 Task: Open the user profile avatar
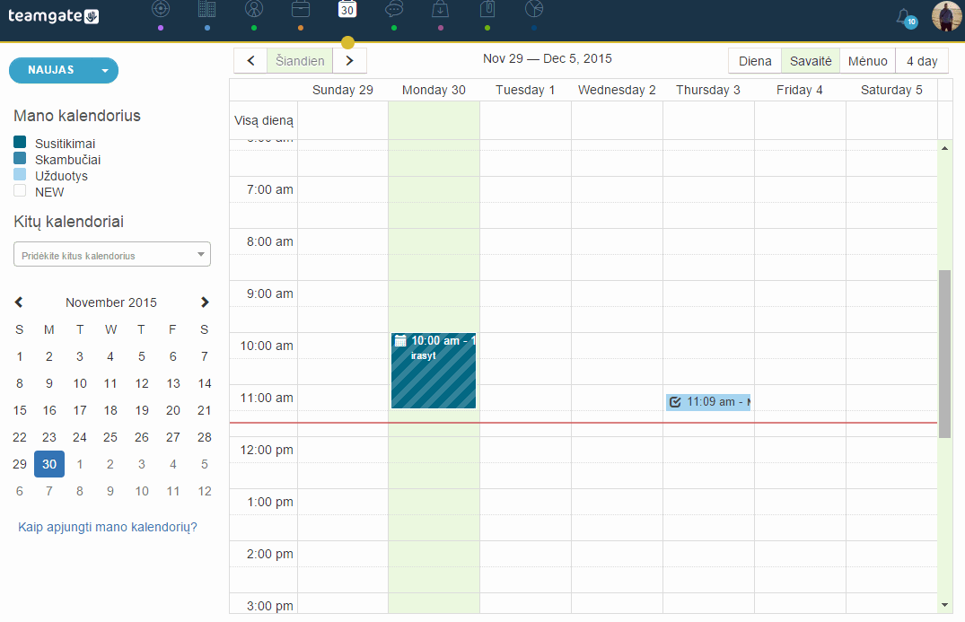click(946, 15)
